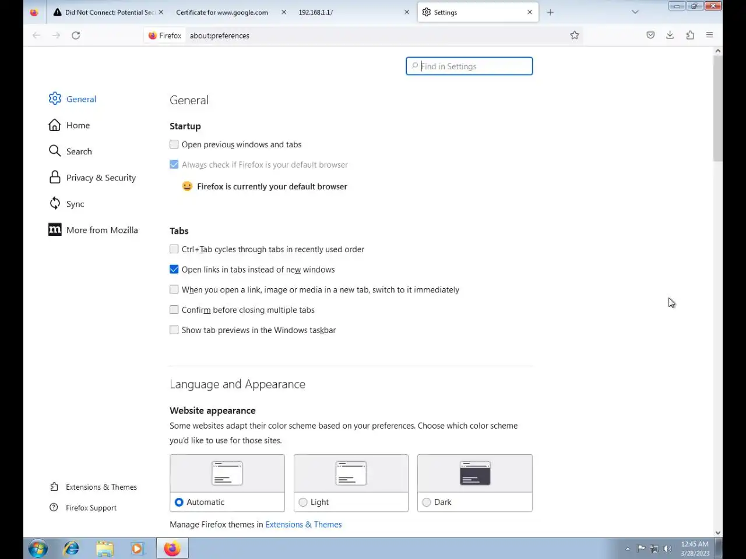Uncheck Open links in tabs instead of new windows

(174, 269)
